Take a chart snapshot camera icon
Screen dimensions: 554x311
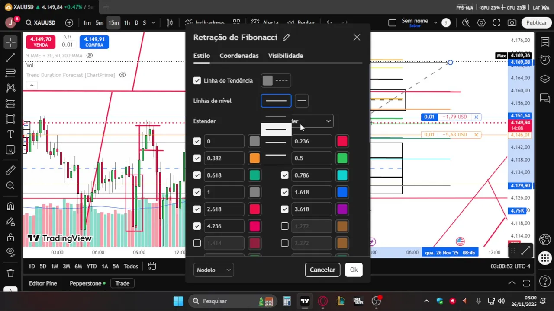512,22
